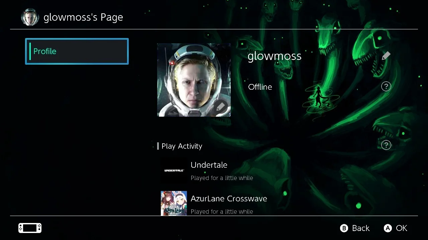The height and width of the screenshot is (240, 428).
Task: Edit the avatar using pencil badge on portrait
Action: pos(220,107)
